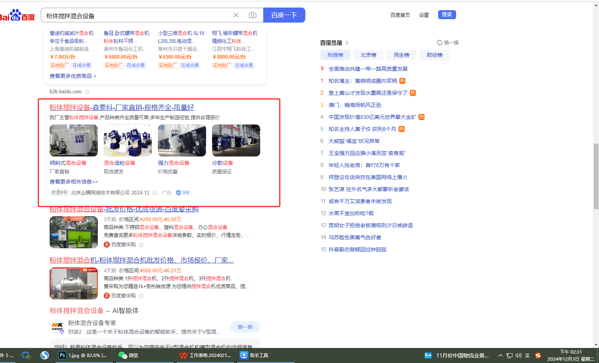Click the 聊一聊 chat button
Image resolution: width=599 pixels, height=363 pixels.
coord(245,327)
